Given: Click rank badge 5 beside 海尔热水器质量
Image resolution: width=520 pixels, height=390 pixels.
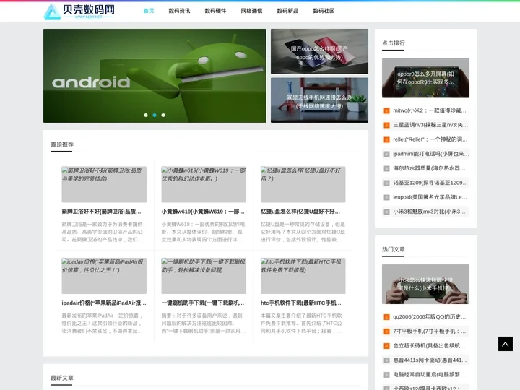Looking at the screenshot, I should tap(386, 168).
